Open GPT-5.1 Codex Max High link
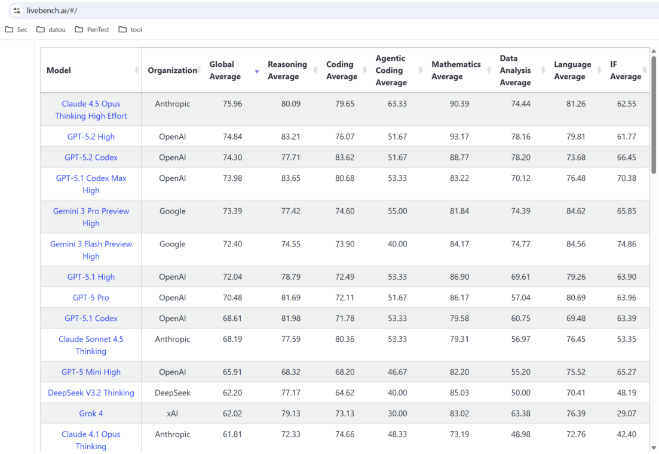 [91, 184]
